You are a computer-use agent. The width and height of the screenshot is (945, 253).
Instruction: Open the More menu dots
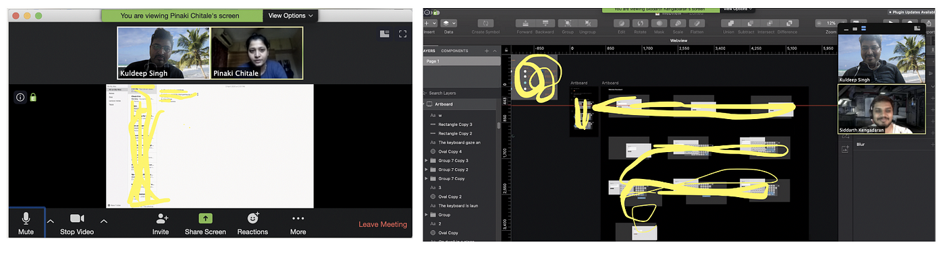298,219
